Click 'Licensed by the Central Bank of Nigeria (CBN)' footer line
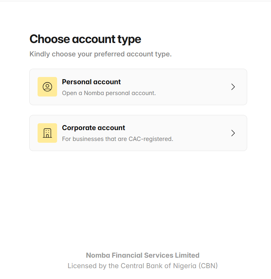 tap(142, 266)
